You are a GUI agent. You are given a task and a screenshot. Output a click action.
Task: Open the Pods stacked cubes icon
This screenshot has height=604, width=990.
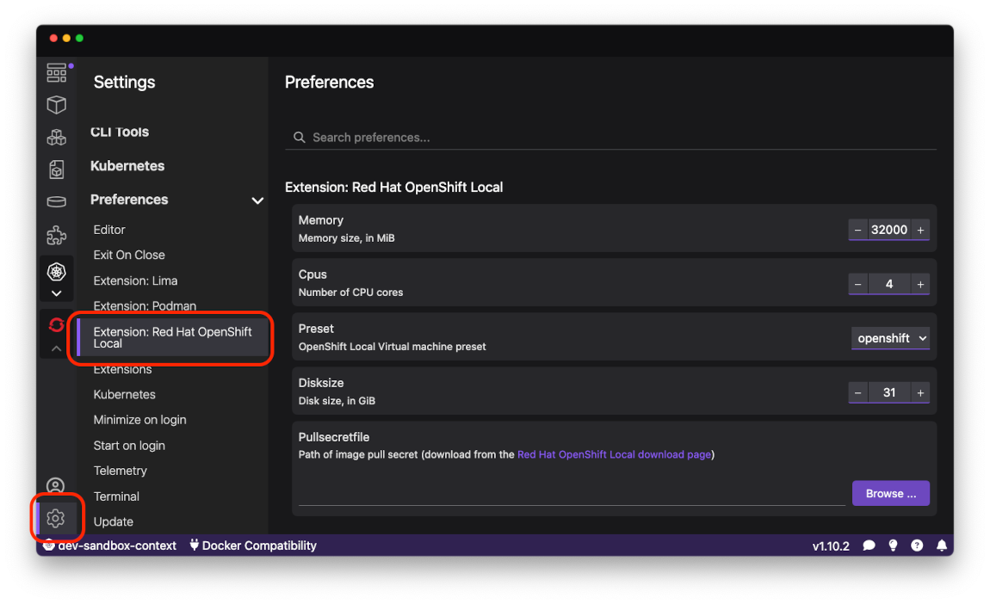pos(56,137)
